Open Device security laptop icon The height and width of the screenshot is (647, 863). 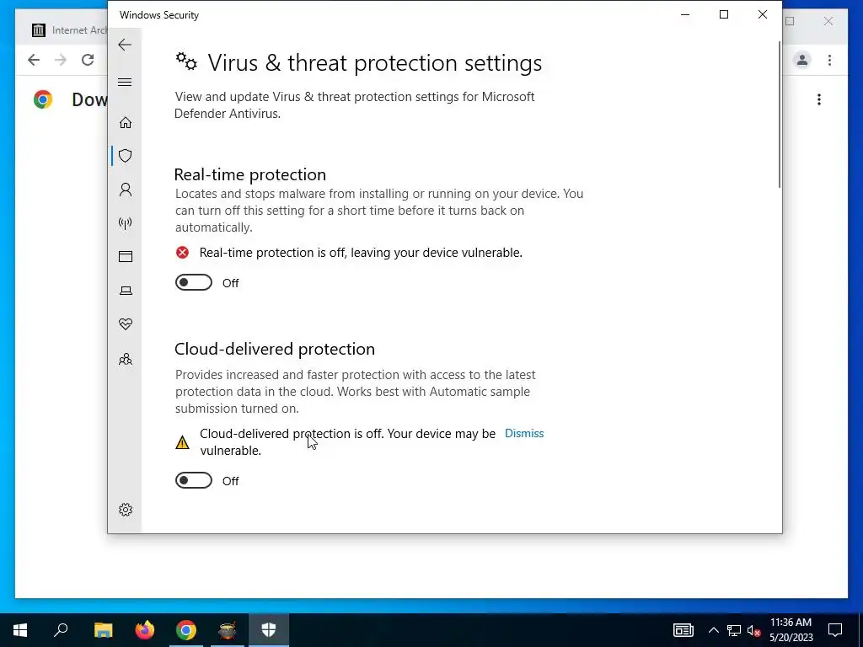(126, 291)
